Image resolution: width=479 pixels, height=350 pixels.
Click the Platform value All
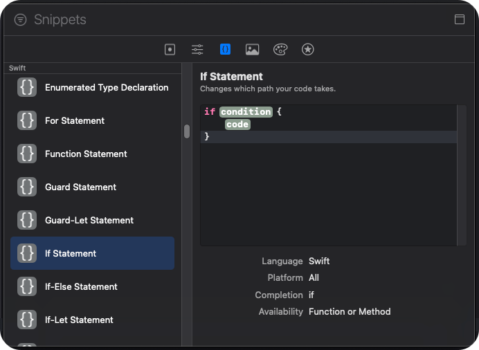point(314,277)
